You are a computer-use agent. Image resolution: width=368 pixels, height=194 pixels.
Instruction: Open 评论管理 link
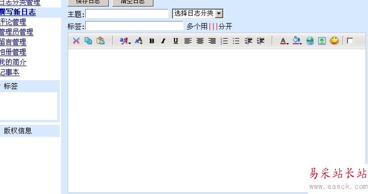click(13, 22)
